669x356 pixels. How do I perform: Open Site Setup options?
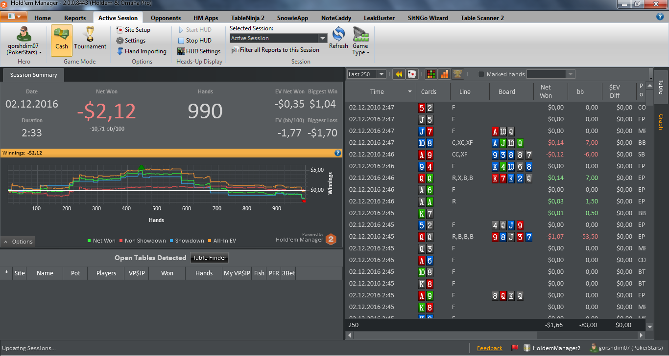tap(133, 30)
